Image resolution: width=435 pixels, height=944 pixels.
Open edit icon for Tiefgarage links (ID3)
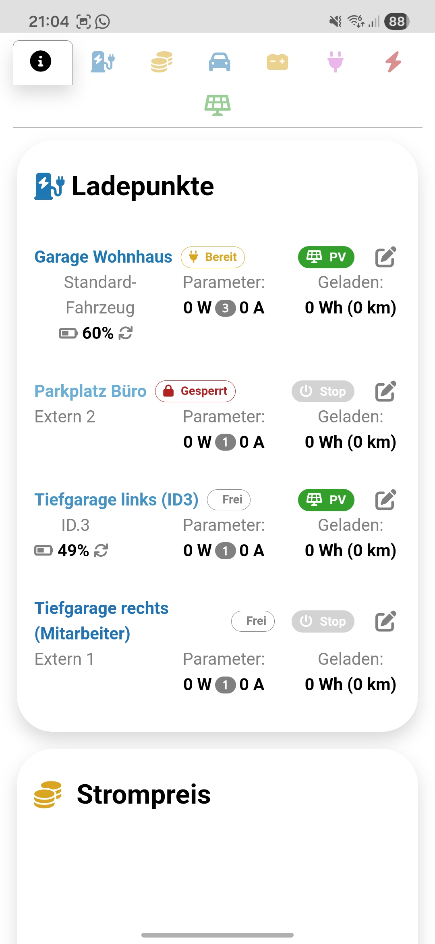pyautogui.click(x=385, y=500)
